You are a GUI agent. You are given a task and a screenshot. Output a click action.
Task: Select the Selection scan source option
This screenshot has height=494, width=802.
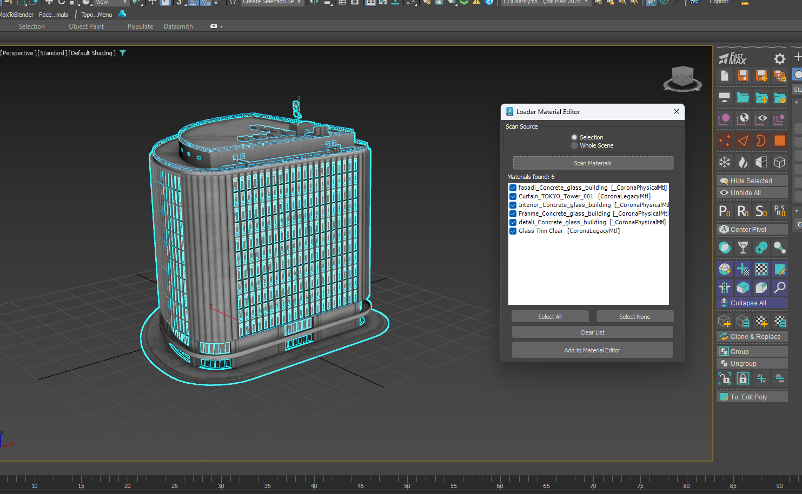tap(574, 137)
